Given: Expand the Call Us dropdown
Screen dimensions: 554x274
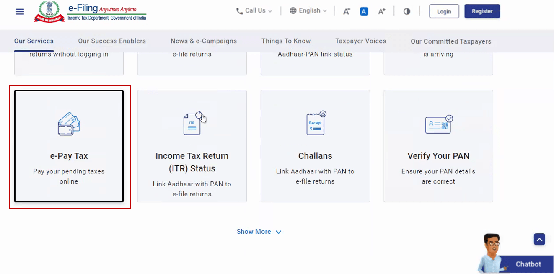Looking at the screenshot, I should click(254, 11).
